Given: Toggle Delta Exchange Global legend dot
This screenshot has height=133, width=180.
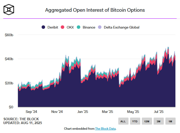Looking at the screenshot, I should point(100,27).
